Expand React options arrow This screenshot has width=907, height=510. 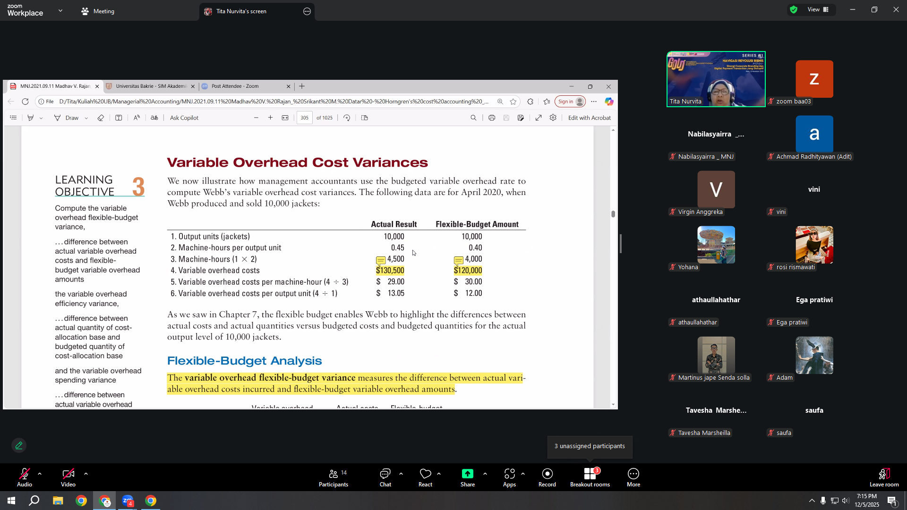pyautogui.click(x=439, y=473)
